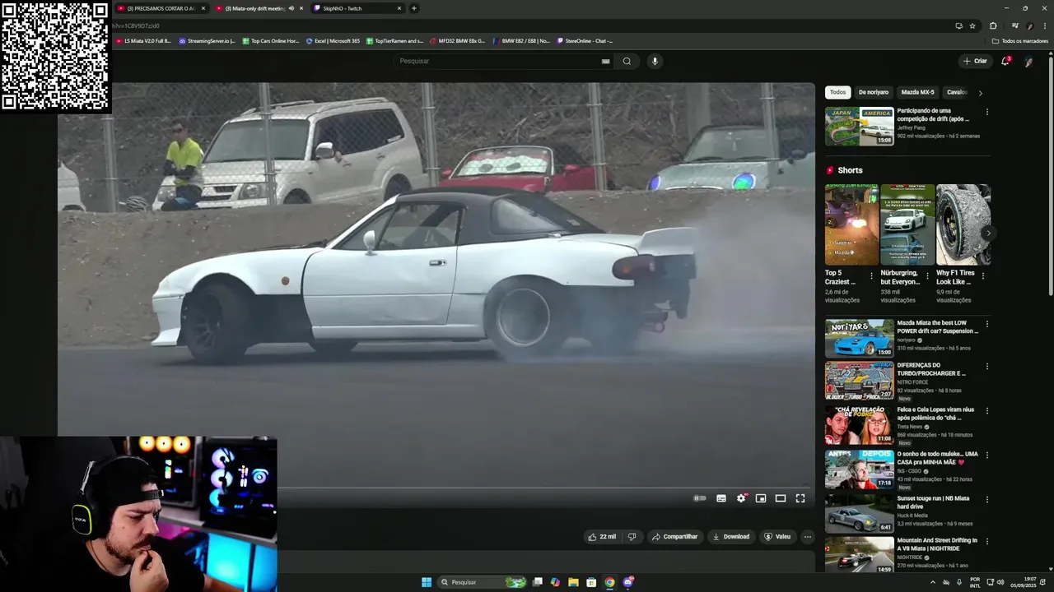Click the video progress bar
Viewport: 1054px width, 592px height.
tap(543, 487)
